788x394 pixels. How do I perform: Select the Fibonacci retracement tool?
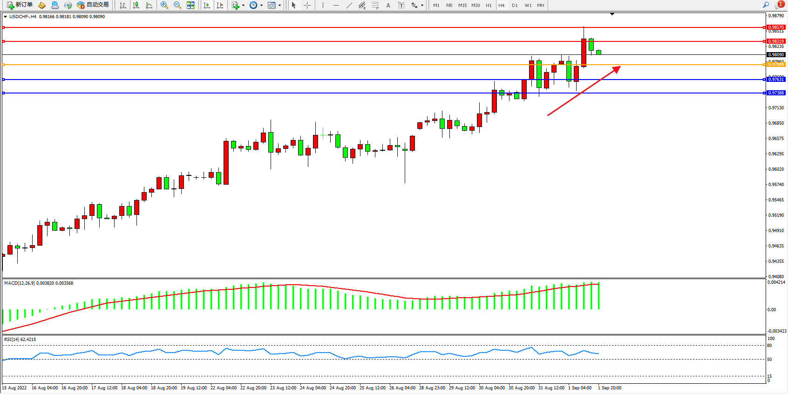tap(375, 5)
